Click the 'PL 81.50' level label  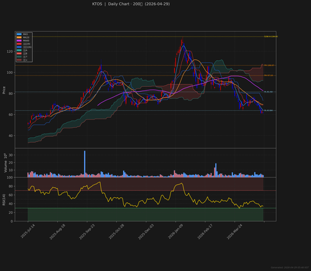(x=269, y=92)
